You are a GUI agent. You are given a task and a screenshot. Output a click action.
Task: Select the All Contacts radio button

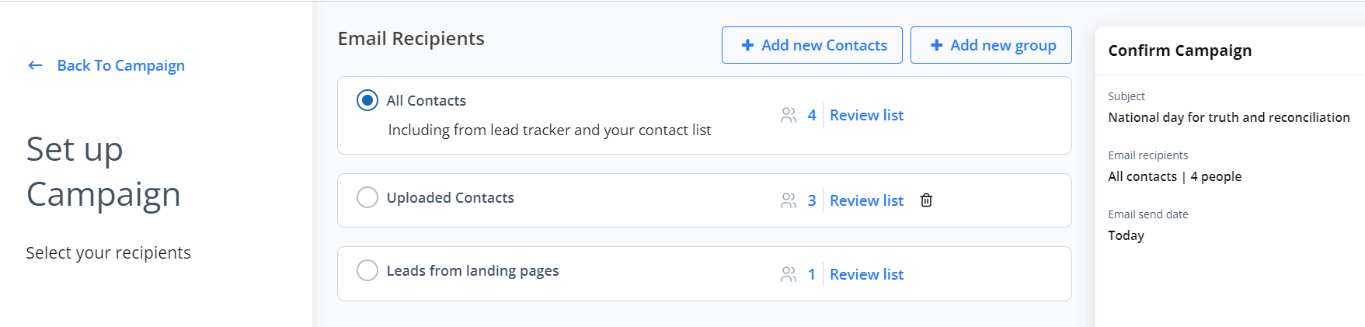pyautogui.click(x=367, y=100)
